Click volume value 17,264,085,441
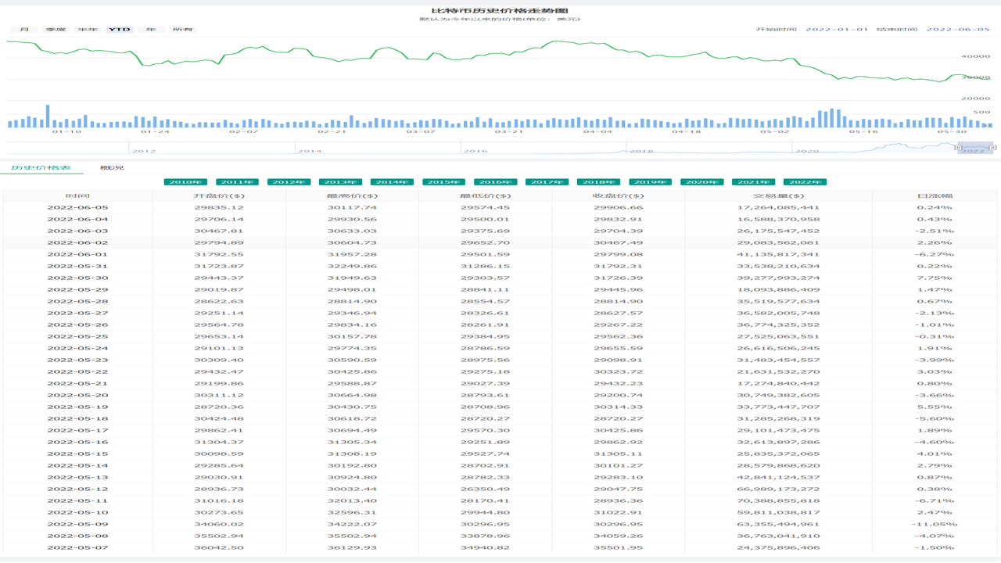1001x563 pixels. [x=778, y=207]
